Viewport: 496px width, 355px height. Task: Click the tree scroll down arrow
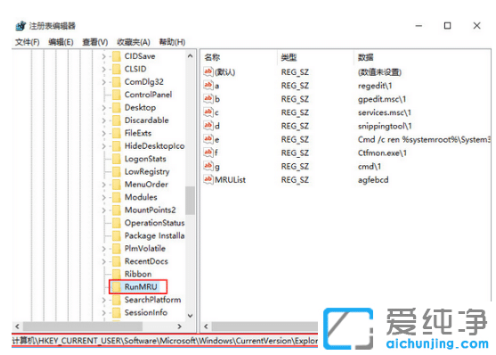pyautogui.click(x=190, y=316)
